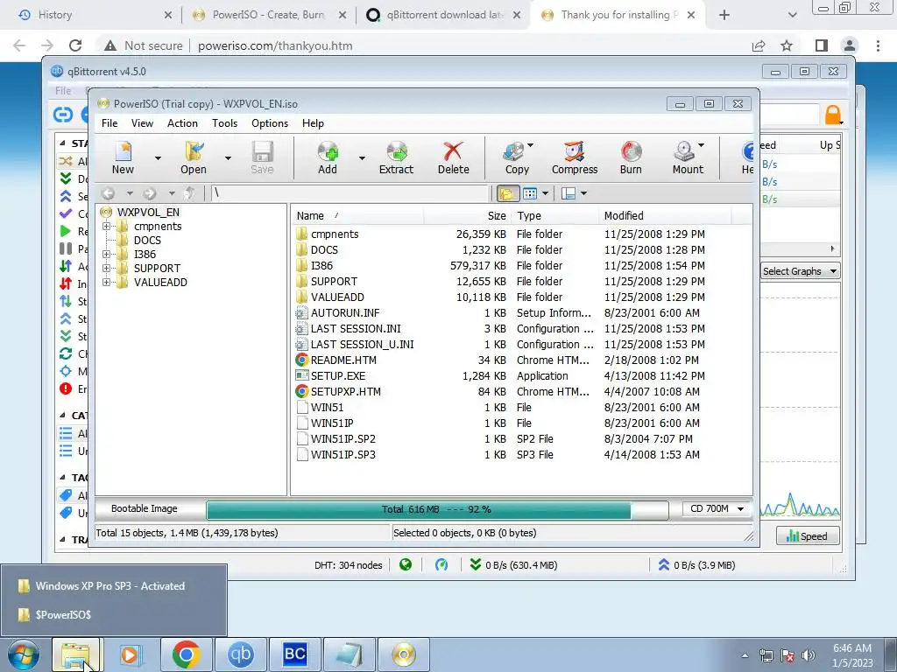The image size is (897, 672).
Task: Click the up one level icon
Action: point(189,193)
